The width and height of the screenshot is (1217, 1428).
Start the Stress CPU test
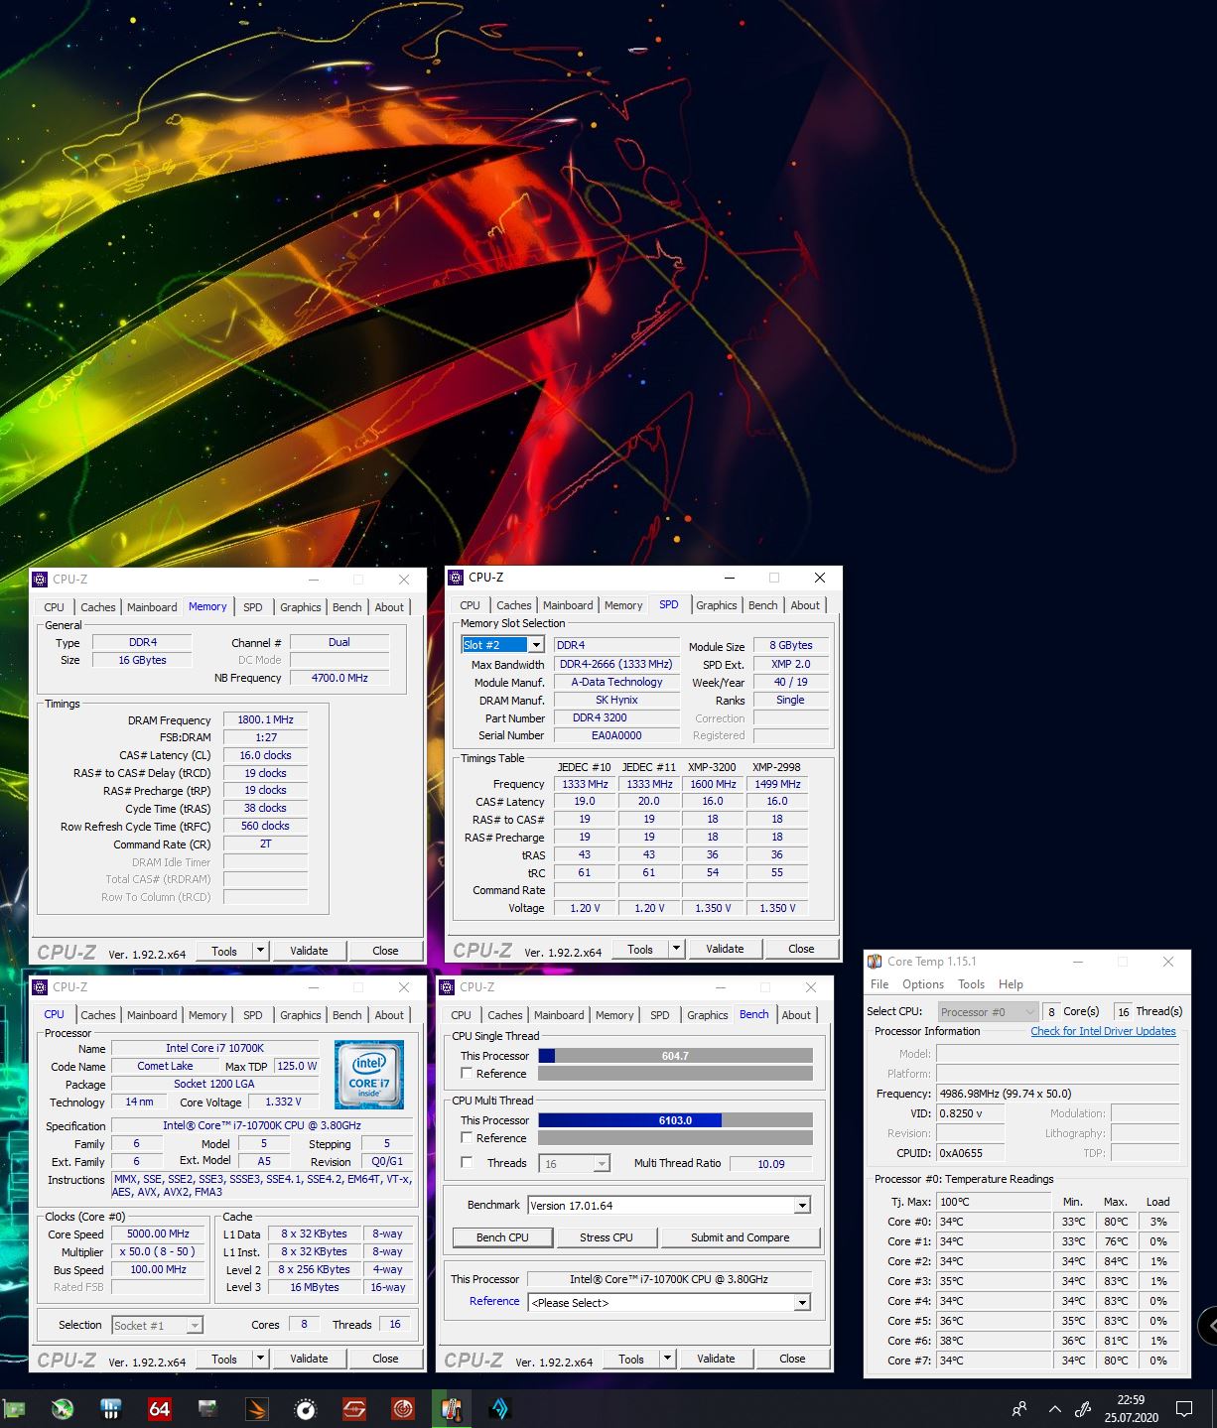tap(607, 1237)
